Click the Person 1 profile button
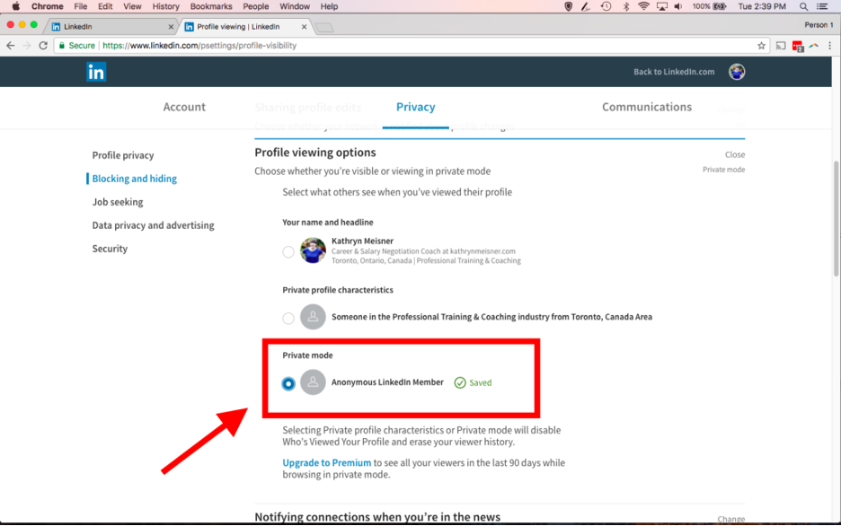 click(819, 25)
